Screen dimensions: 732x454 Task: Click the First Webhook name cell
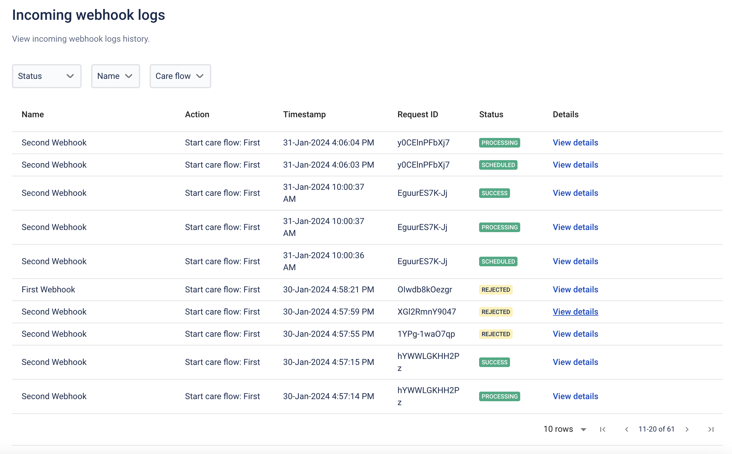point(48,290)
